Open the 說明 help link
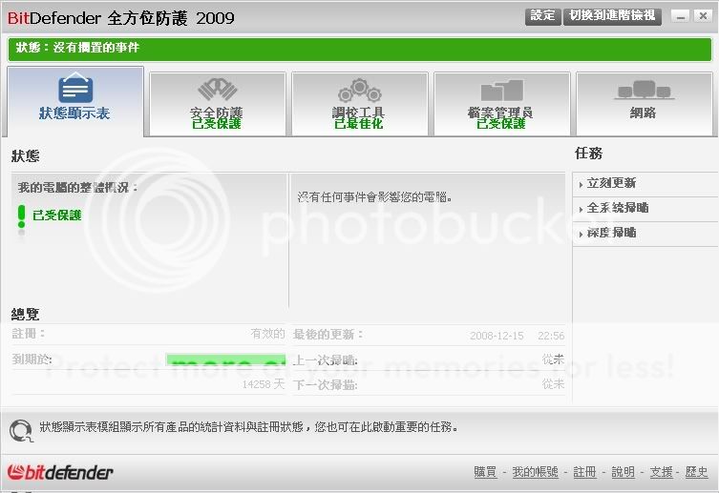719x493 pixels. [x=623, y=472]
